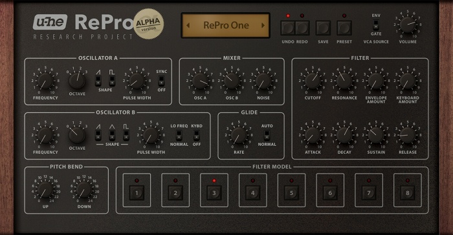Click the u-he logo

(50, 22)
